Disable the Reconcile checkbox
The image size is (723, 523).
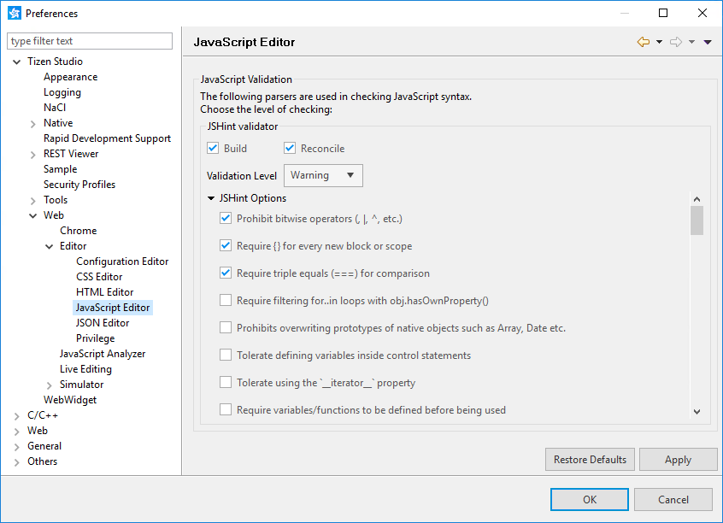pyautogui.click(x=289, y=148)
